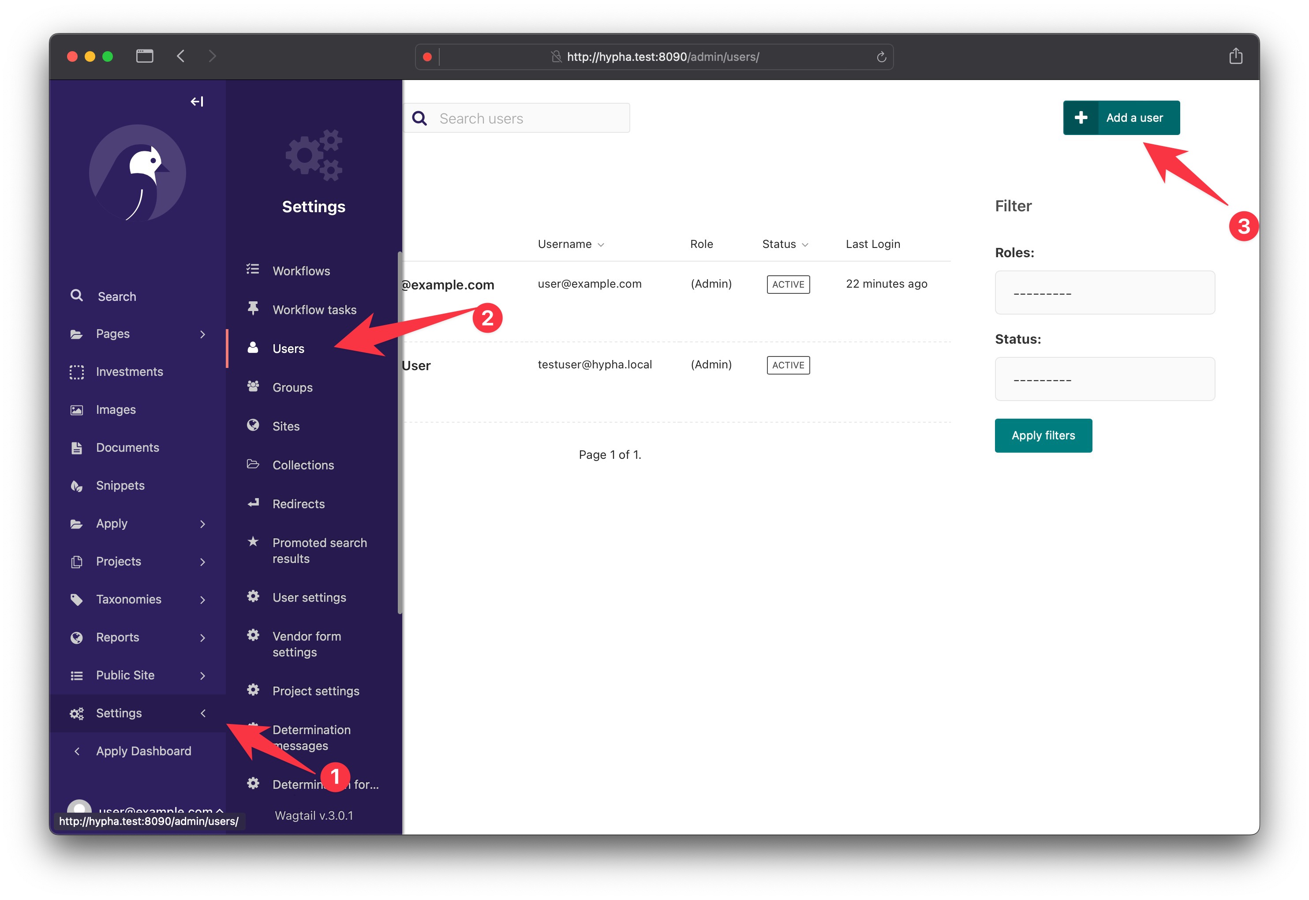Image resolution: width=1309 pixels, height=900 pixels.
Task: Click the Settings cogs icon in sidebar
Action: (76, 713)
